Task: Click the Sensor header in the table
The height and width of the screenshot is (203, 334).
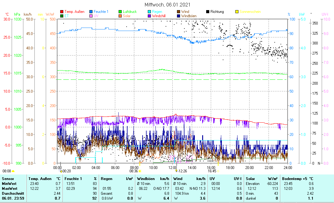Action: 8,178
